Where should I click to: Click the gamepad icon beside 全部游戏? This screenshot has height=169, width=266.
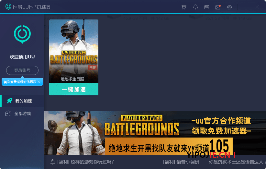pyautogui.click(x=8, y=114)
